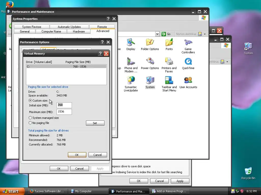Image resolution: width=261 pixels, height=195 pixels.
Task: Select the System control panel icon
Action: click(x=150, y=82)
